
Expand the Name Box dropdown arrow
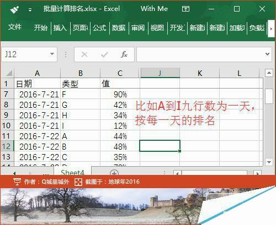[52, 54]
